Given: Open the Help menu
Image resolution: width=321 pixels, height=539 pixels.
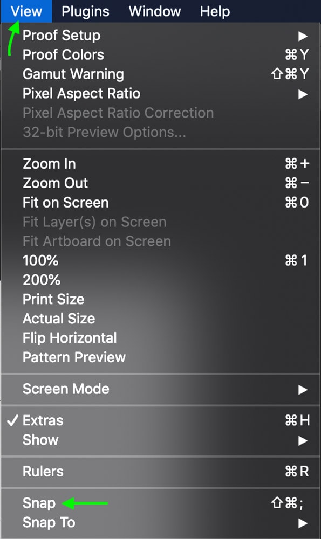Looking at the screenshot, I should pyautogui.click(x=215, y=11).
